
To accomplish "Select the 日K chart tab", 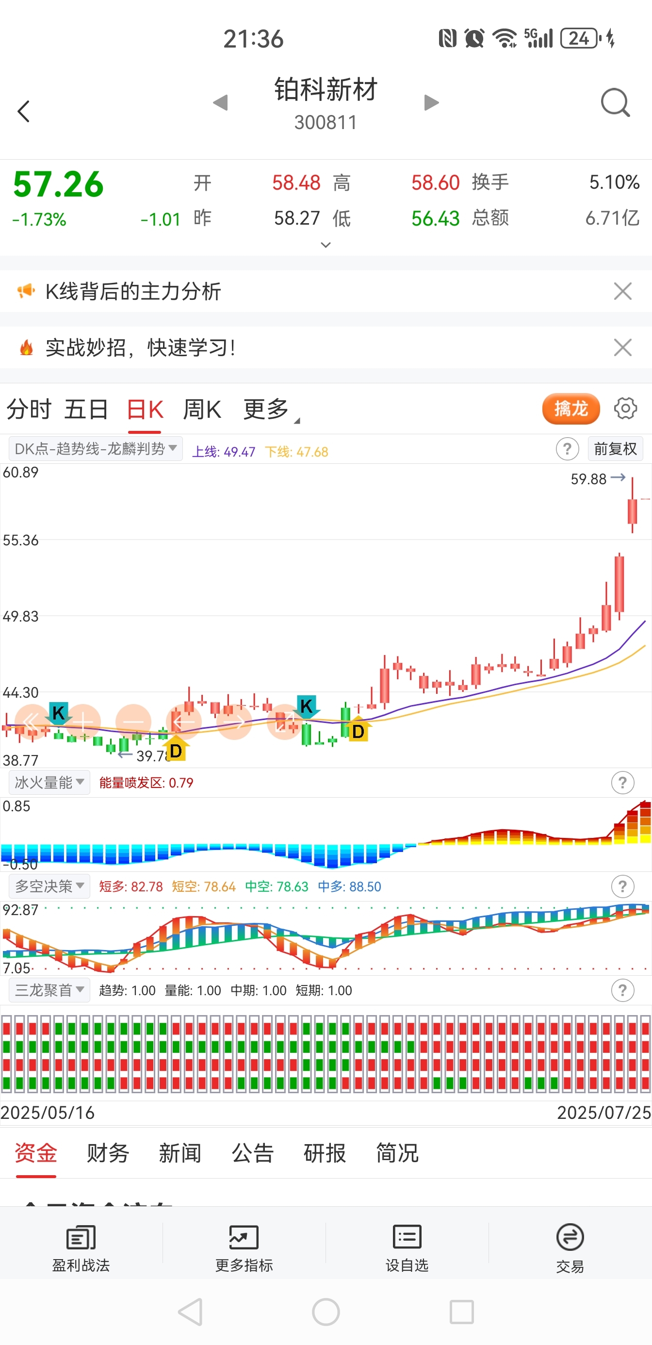I will (145, 410).
